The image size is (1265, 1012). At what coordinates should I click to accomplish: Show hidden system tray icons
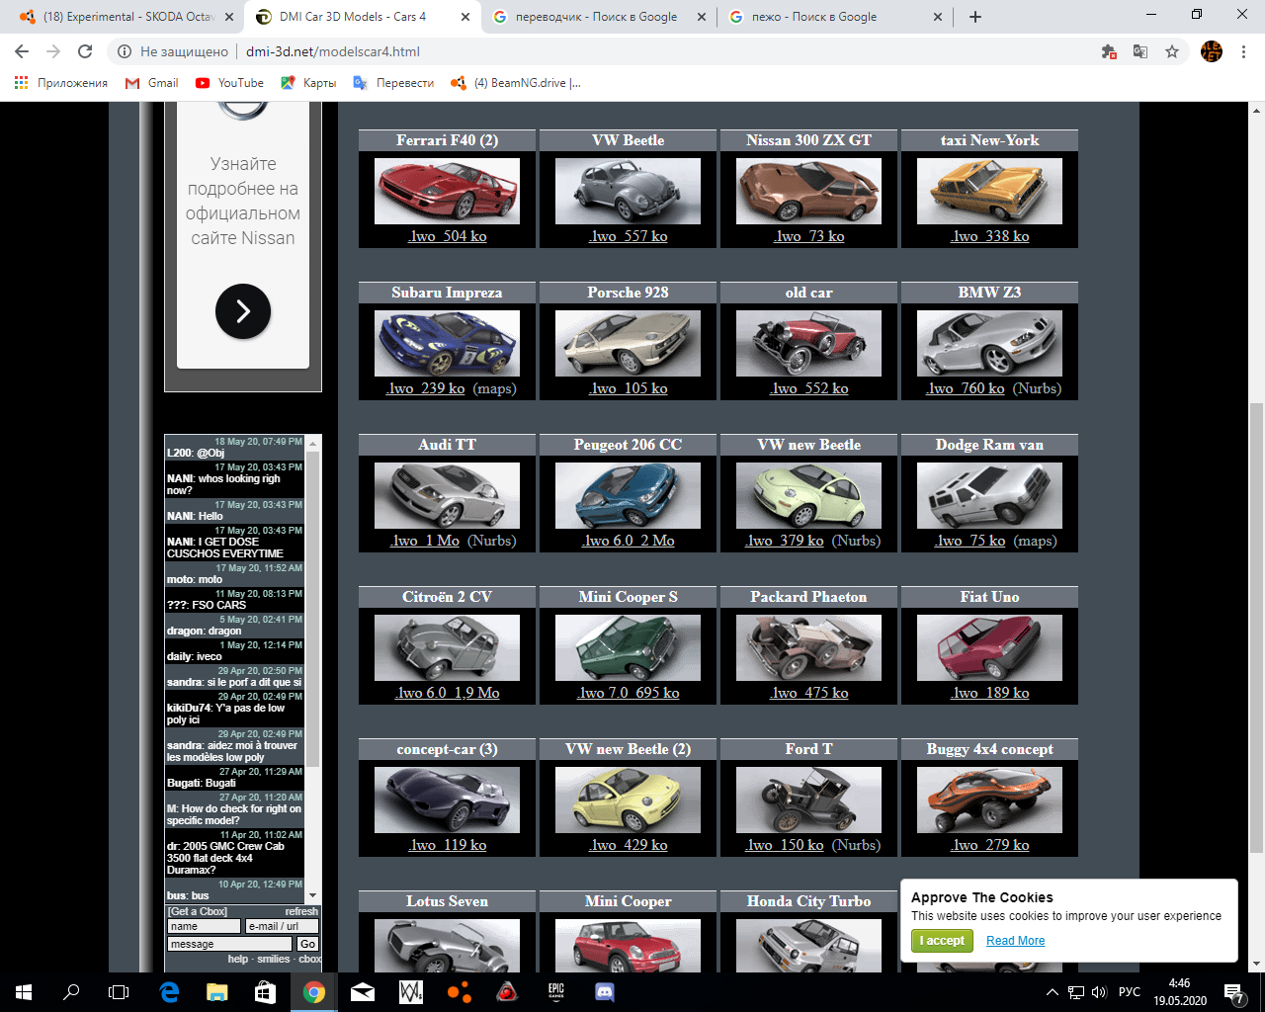(1053, 992)
